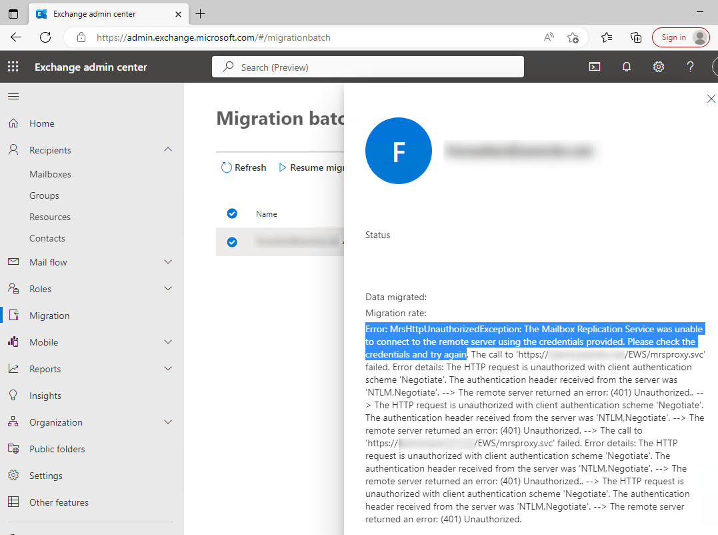Toggle the select-all checkbox above the list
Screen dimensions: 718x535
(x=232, y=213)
